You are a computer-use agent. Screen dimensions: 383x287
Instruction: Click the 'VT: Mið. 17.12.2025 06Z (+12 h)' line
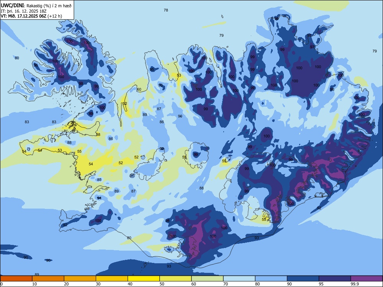31,16
